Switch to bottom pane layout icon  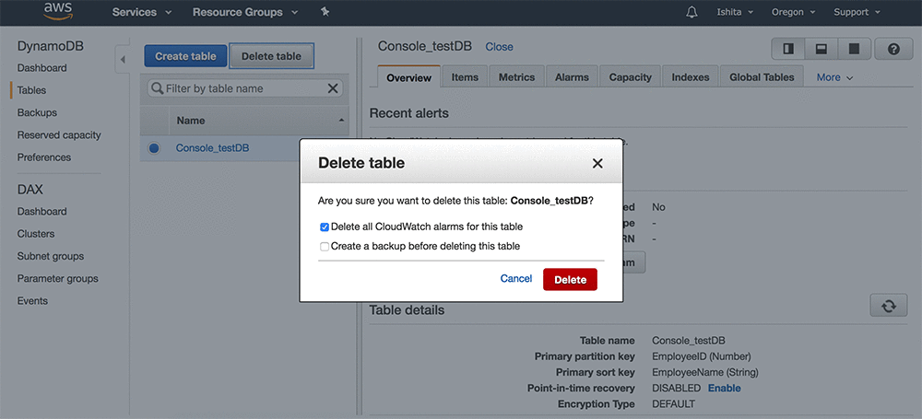point(821,50)
